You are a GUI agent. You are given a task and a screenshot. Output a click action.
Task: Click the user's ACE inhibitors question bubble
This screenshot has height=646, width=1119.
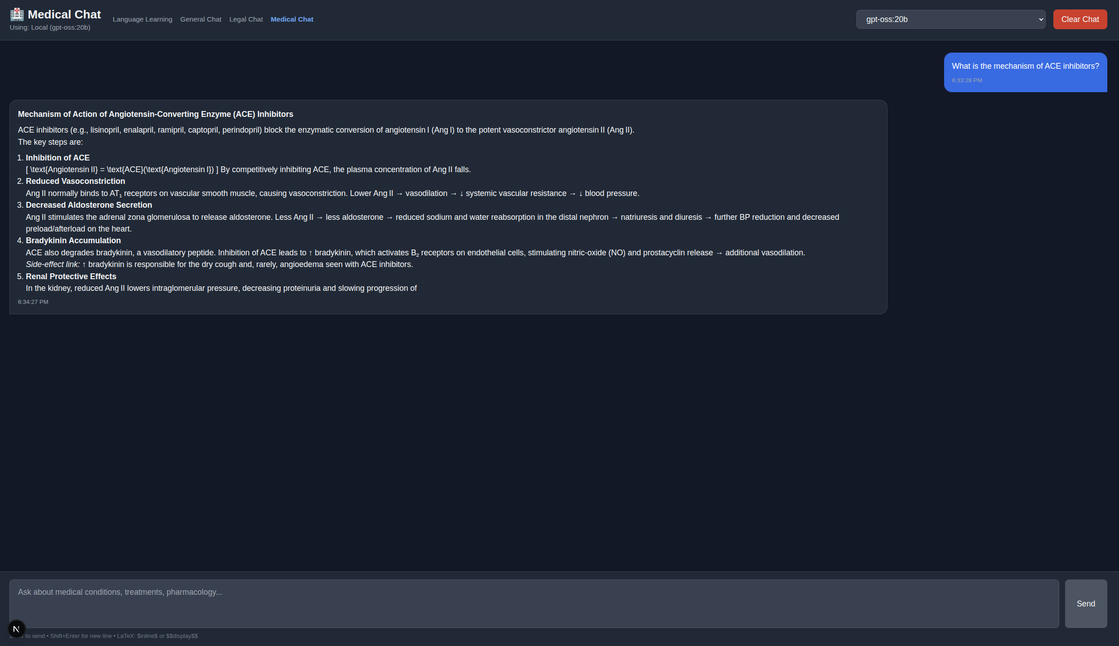pos(1025,66)
